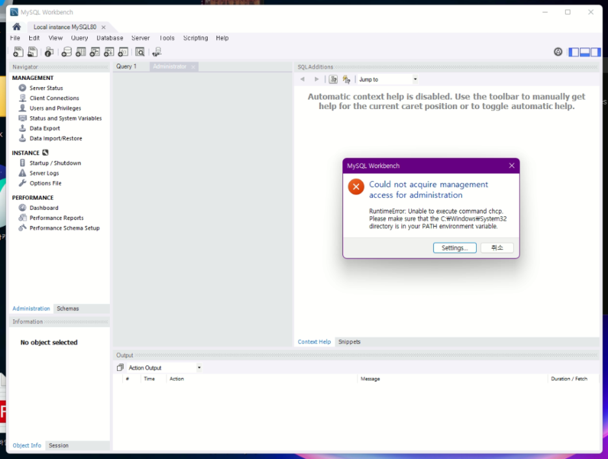
Task: Open the Database menu
Action: (x=110, y=38)
